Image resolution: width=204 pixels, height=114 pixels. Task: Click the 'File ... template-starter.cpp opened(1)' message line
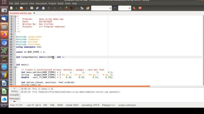click(x=71, y=92)
